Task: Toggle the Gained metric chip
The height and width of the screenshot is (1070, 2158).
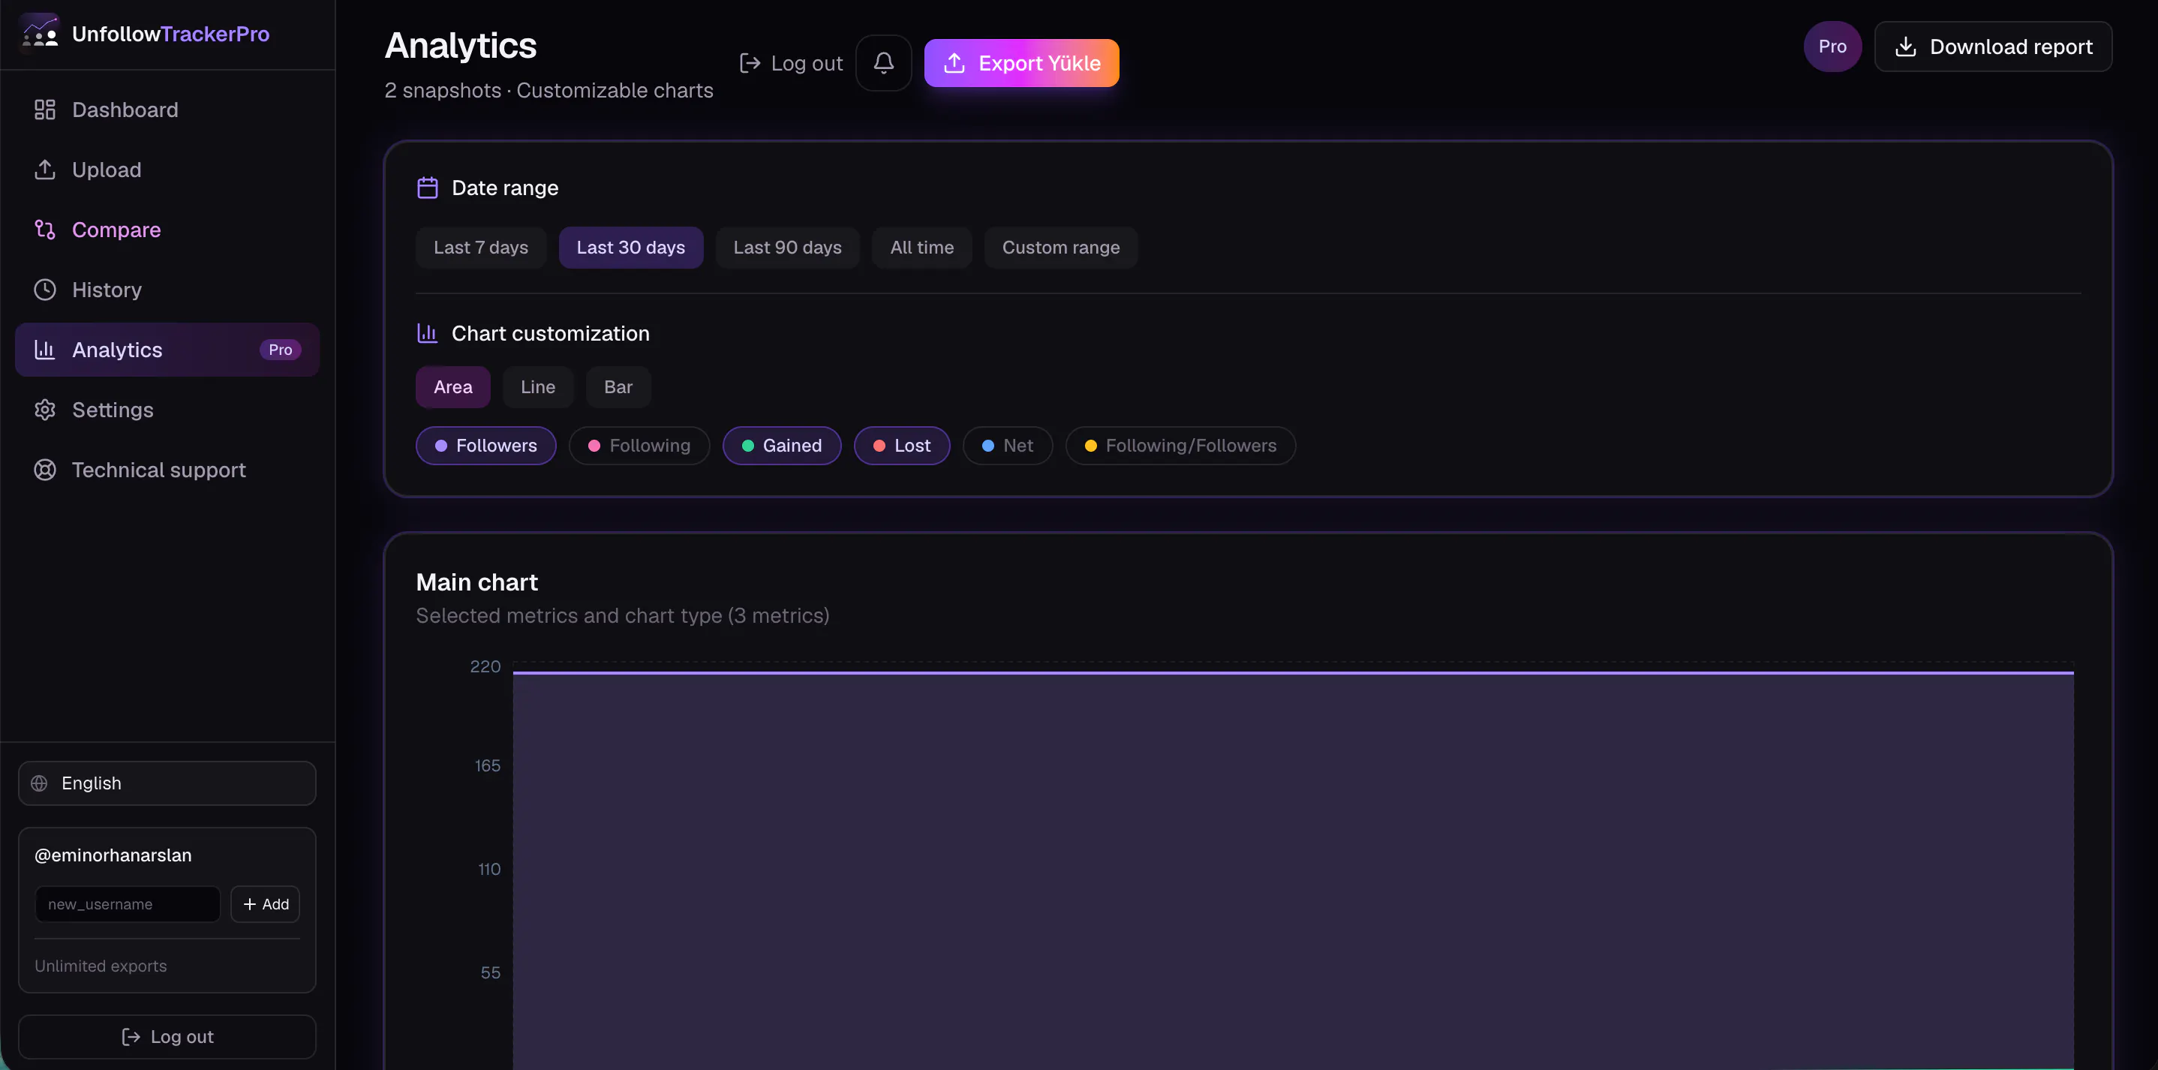Action: coord(782,446)
